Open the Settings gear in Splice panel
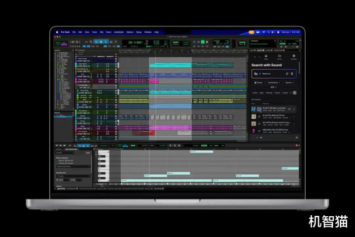The image size is (355, 237). click(293, 56)
